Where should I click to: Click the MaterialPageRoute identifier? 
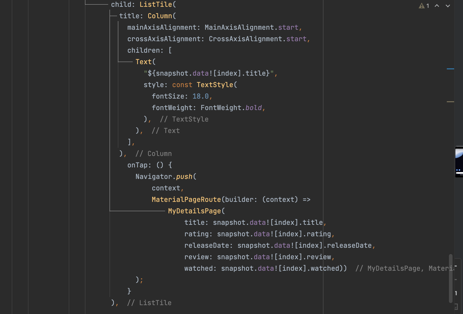tap(186, 199)
